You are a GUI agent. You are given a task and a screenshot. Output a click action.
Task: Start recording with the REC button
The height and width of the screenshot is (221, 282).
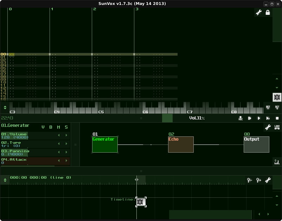point(241,118)
